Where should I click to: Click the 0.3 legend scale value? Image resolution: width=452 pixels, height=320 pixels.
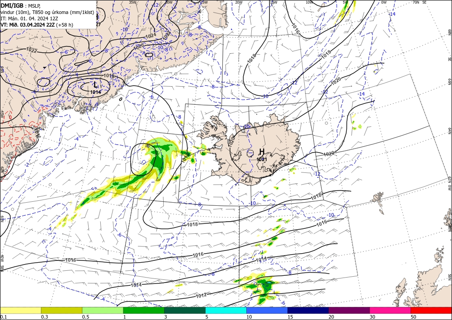[x=44, y=317]
